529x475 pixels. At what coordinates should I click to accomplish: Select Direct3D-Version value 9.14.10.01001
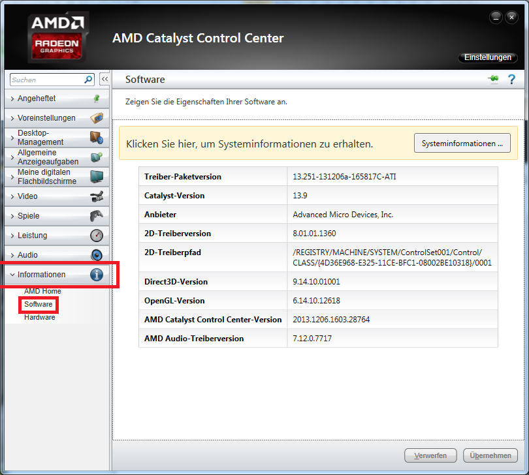tap(316, 282)
